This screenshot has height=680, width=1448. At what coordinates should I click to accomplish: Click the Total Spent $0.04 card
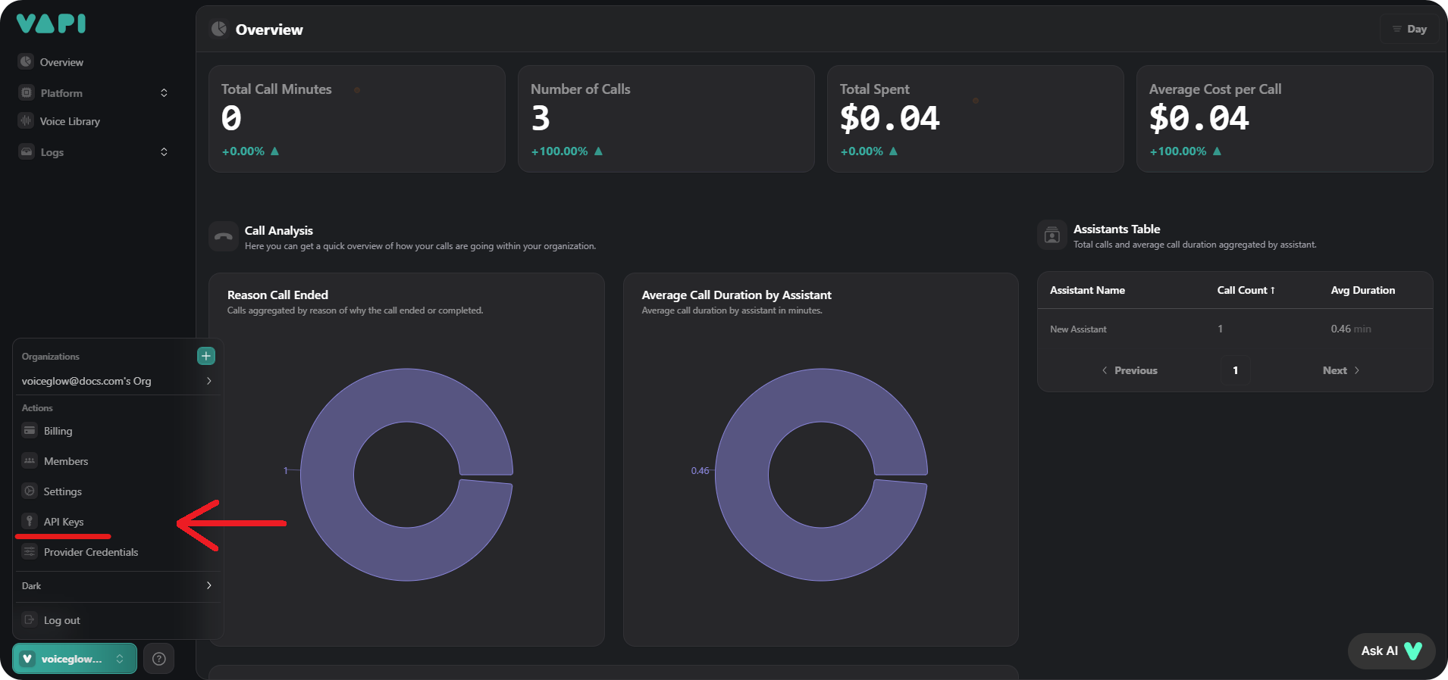(975, 119)
